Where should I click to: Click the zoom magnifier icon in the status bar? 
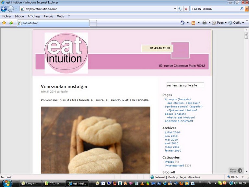point(229,177)
